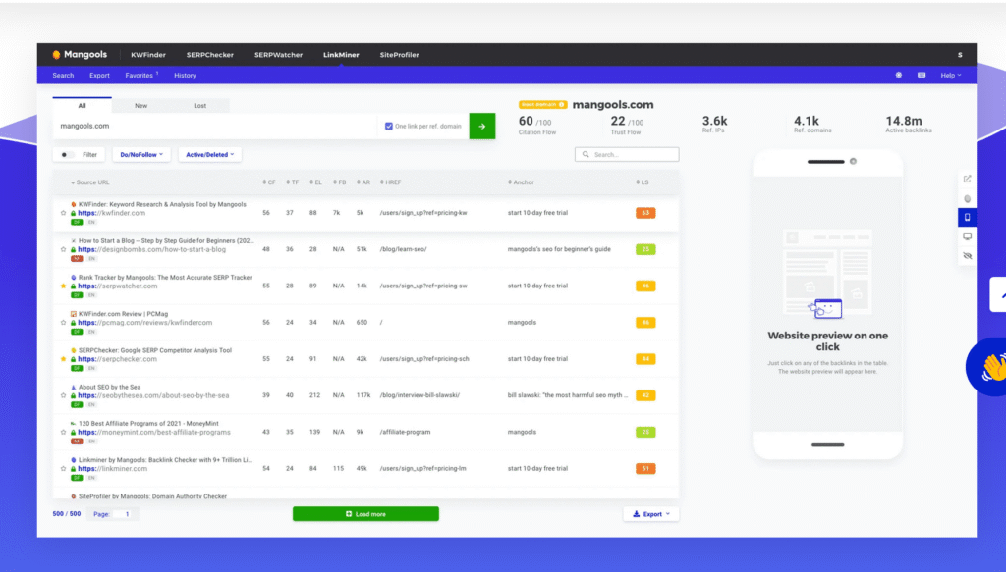Toggle the Filter switch
The width and height of the screenshot is (1006, 572).
67,154
